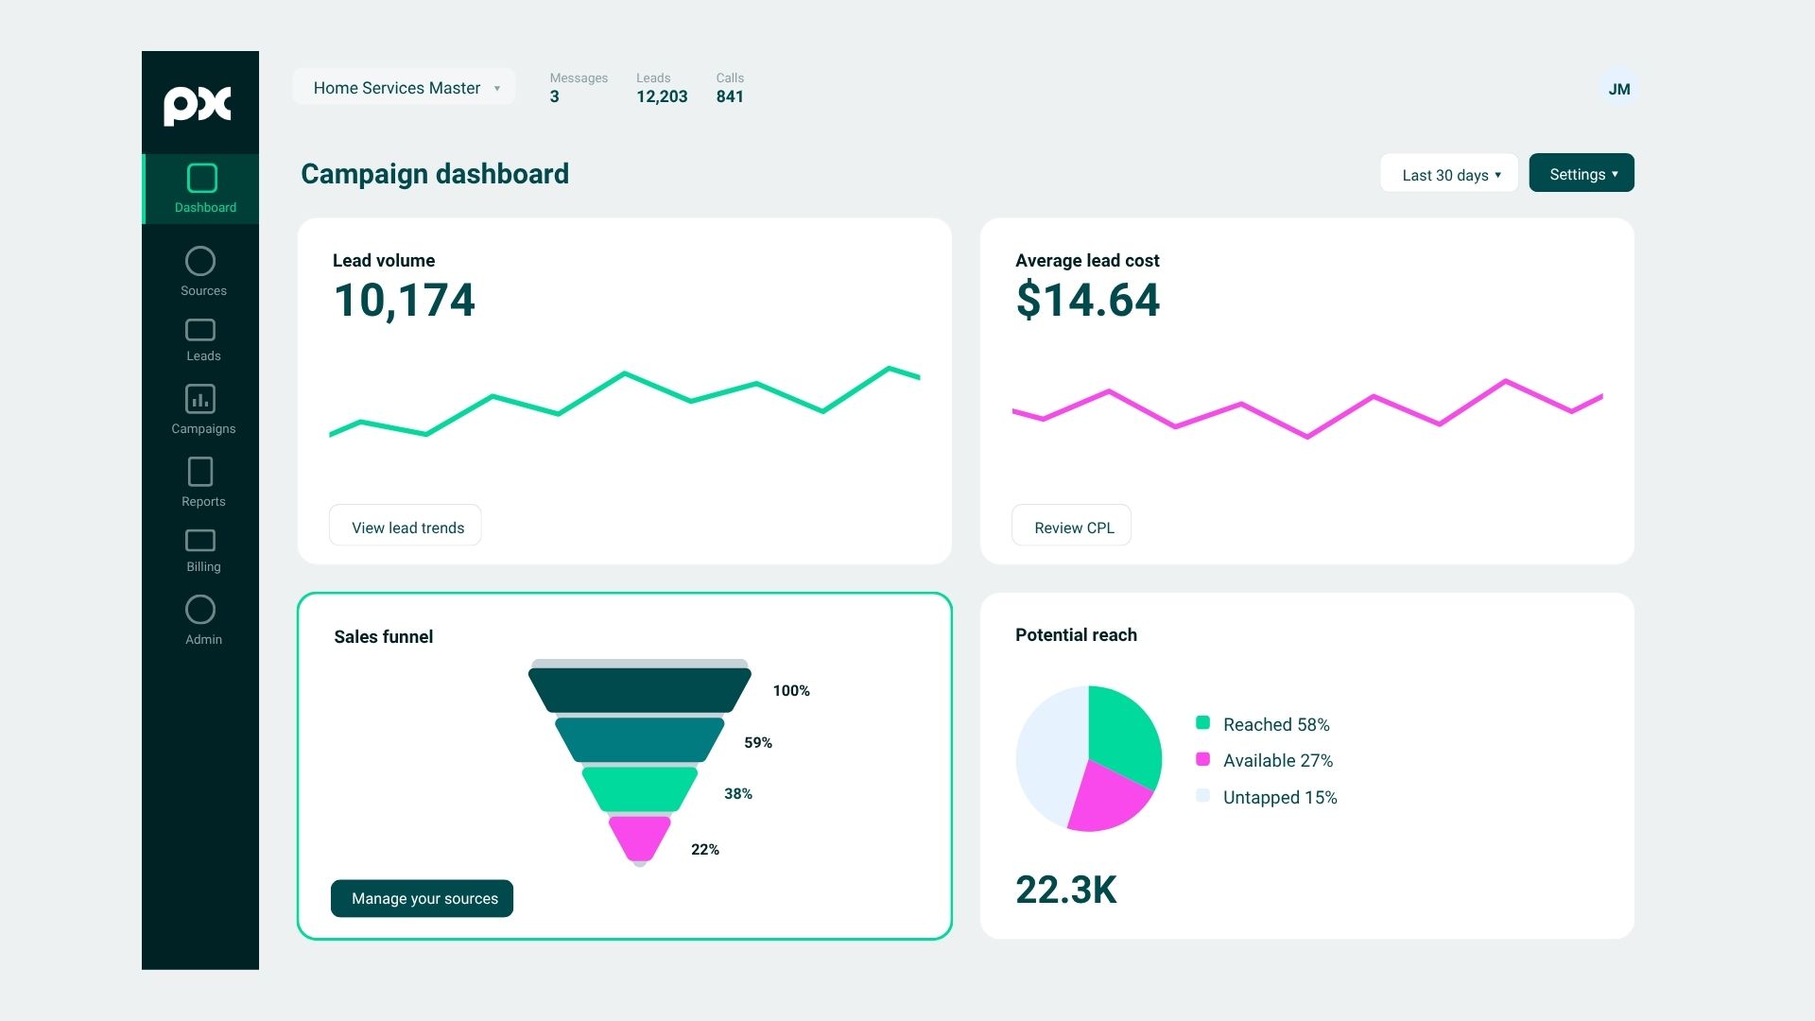Click the green Reached legend swatch
The width and height of the screenshot is (1815, 1021).
1203,723
